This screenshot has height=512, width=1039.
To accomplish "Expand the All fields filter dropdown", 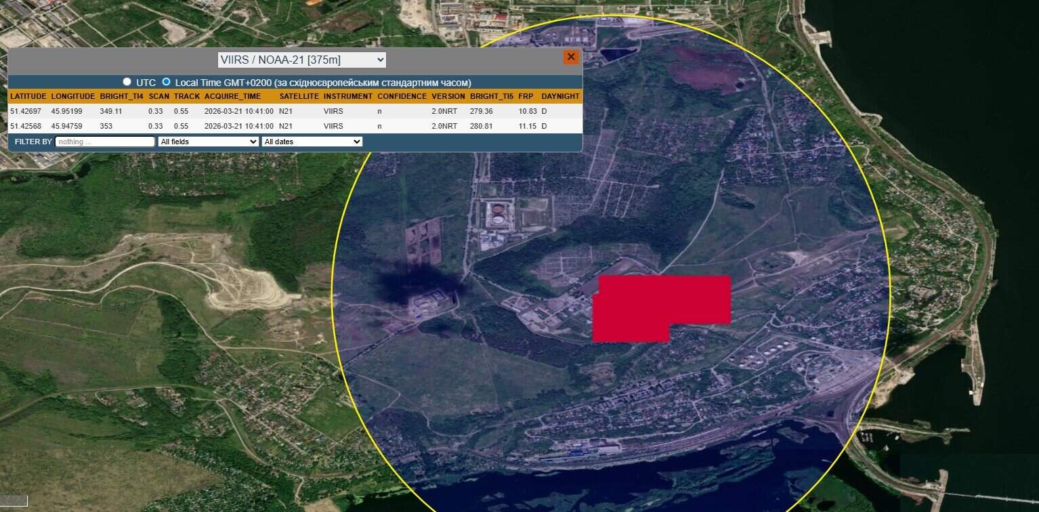I will click(x=208, y=142).
